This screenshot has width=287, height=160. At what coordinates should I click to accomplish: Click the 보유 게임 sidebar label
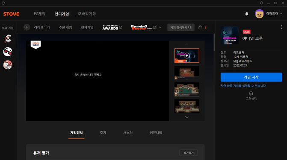[8, 28]
